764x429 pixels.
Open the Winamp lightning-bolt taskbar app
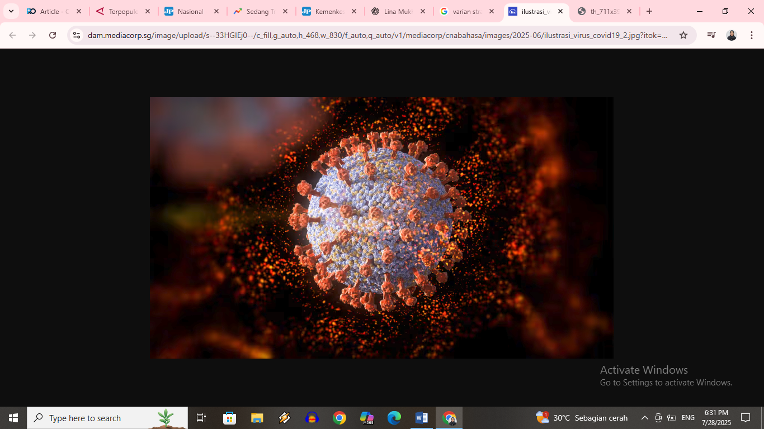[x=284, y=418]
